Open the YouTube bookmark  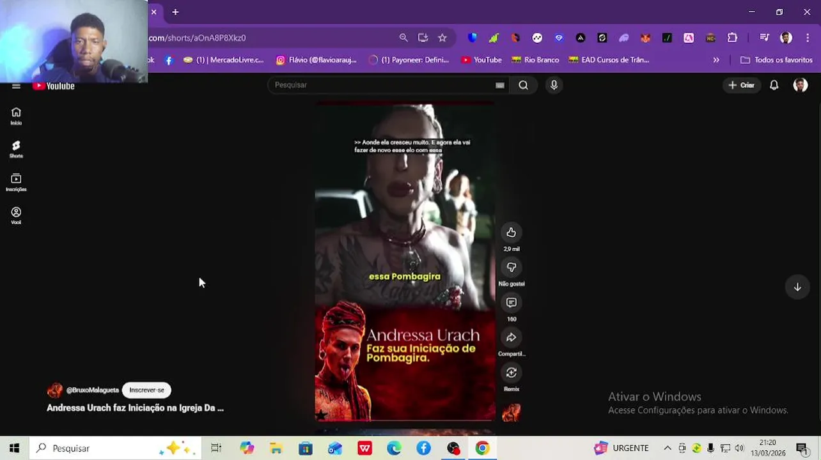point(481,60)
